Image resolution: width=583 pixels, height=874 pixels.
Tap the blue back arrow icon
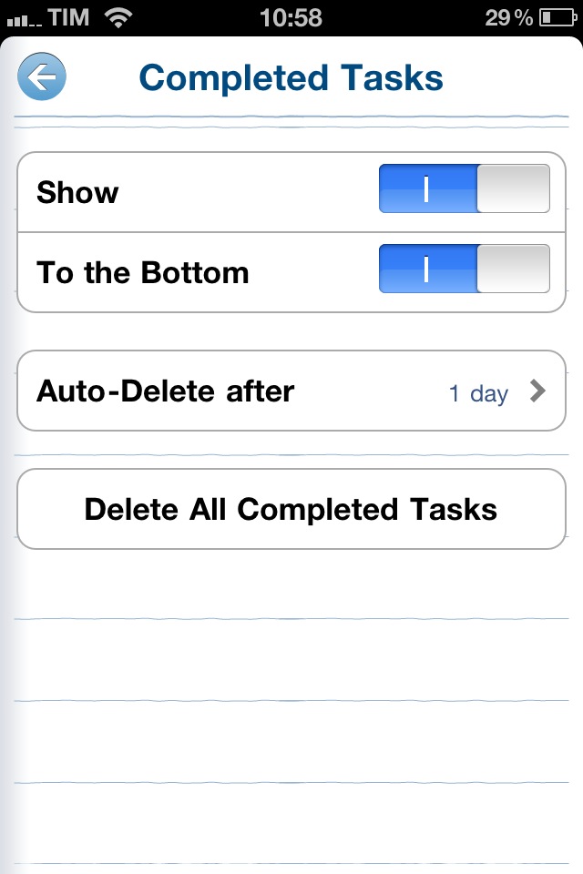(42, 76)
